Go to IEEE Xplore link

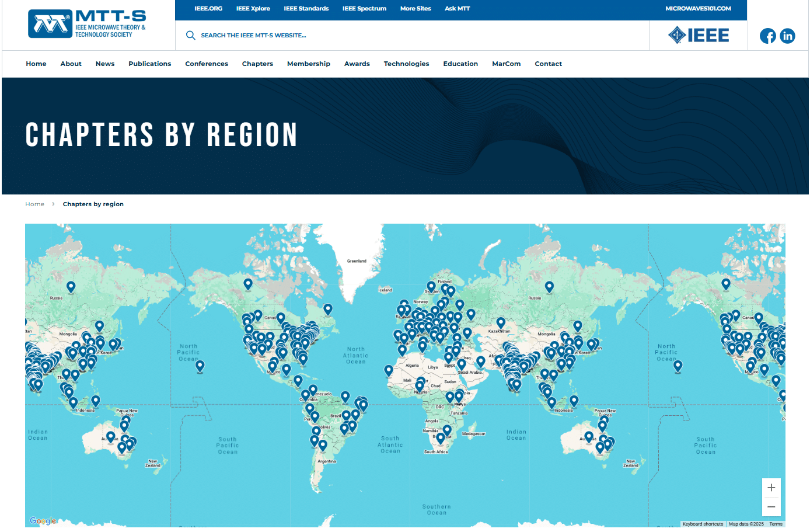253,9
